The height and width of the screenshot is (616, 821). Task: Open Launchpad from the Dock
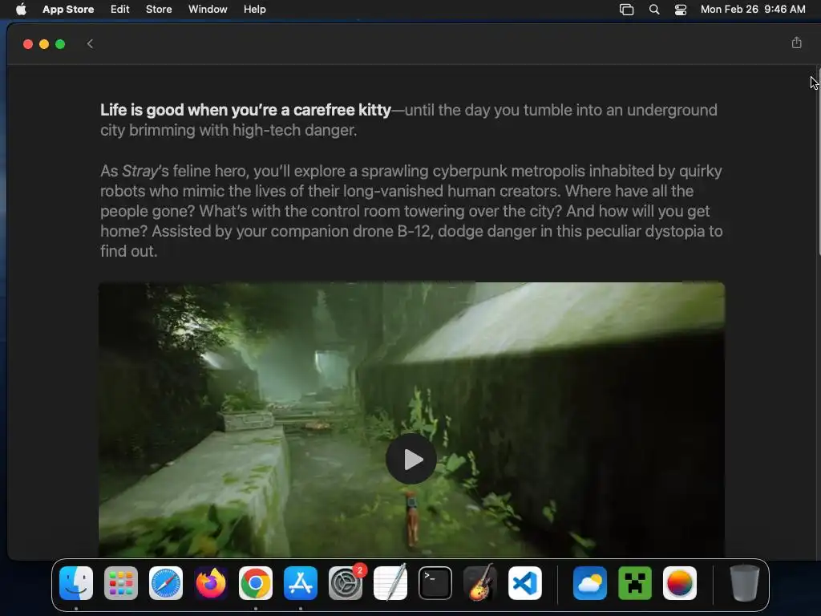click(121, 583)
